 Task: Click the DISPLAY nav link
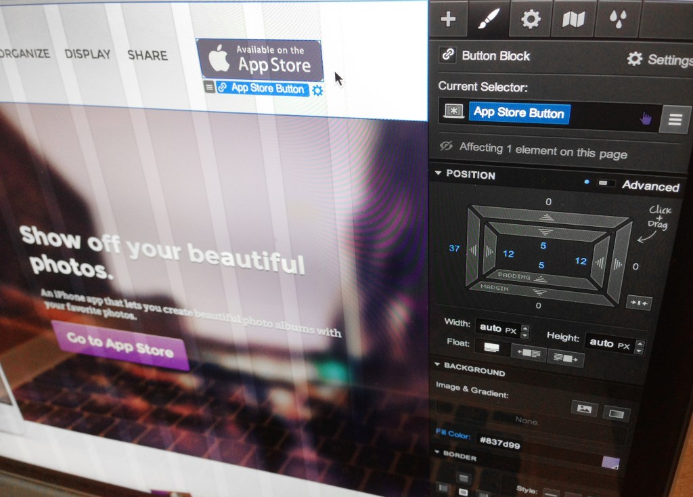click(87, 54)
